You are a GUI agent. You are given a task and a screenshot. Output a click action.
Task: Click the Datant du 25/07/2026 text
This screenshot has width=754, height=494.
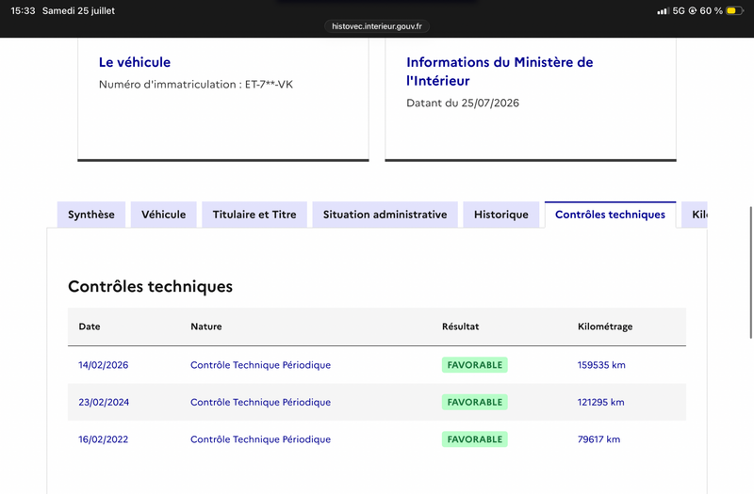[x=463, y=103]
